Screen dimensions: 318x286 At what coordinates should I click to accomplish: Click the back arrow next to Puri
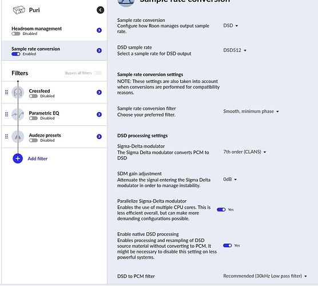101,10
